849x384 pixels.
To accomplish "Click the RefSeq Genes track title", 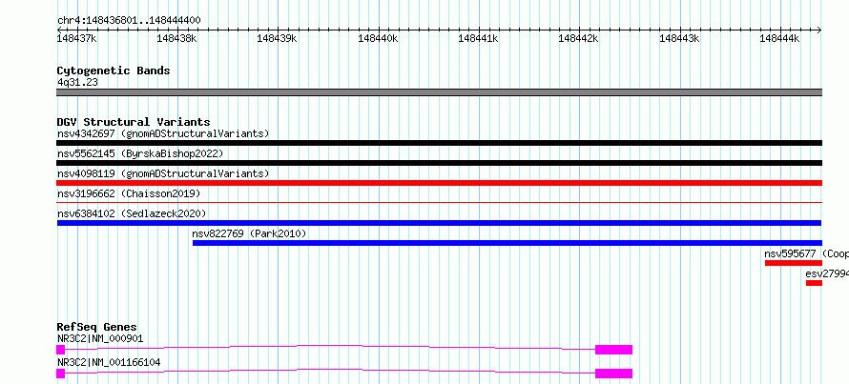I will pyautogui.click(x=97, y=327).
